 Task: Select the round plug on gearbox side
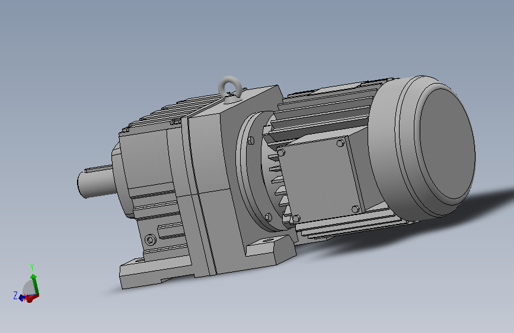coord(150,240)
